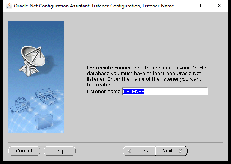
Task: Click the 'Listener name:' label text
Action: (x=104, y=92)
